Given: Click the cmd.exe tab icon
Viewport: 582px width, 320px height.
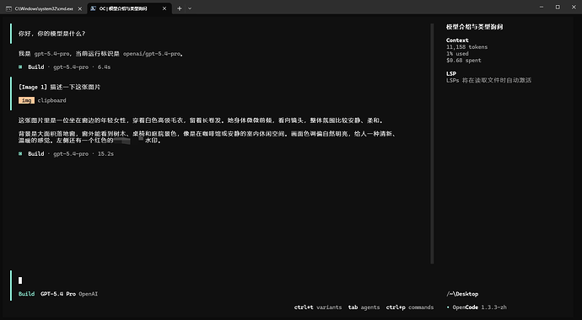Looking at the screenshot, I should (9, 8).
